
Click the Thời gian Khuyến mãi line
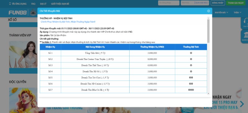pyautogui.click(x=77, y=28)
